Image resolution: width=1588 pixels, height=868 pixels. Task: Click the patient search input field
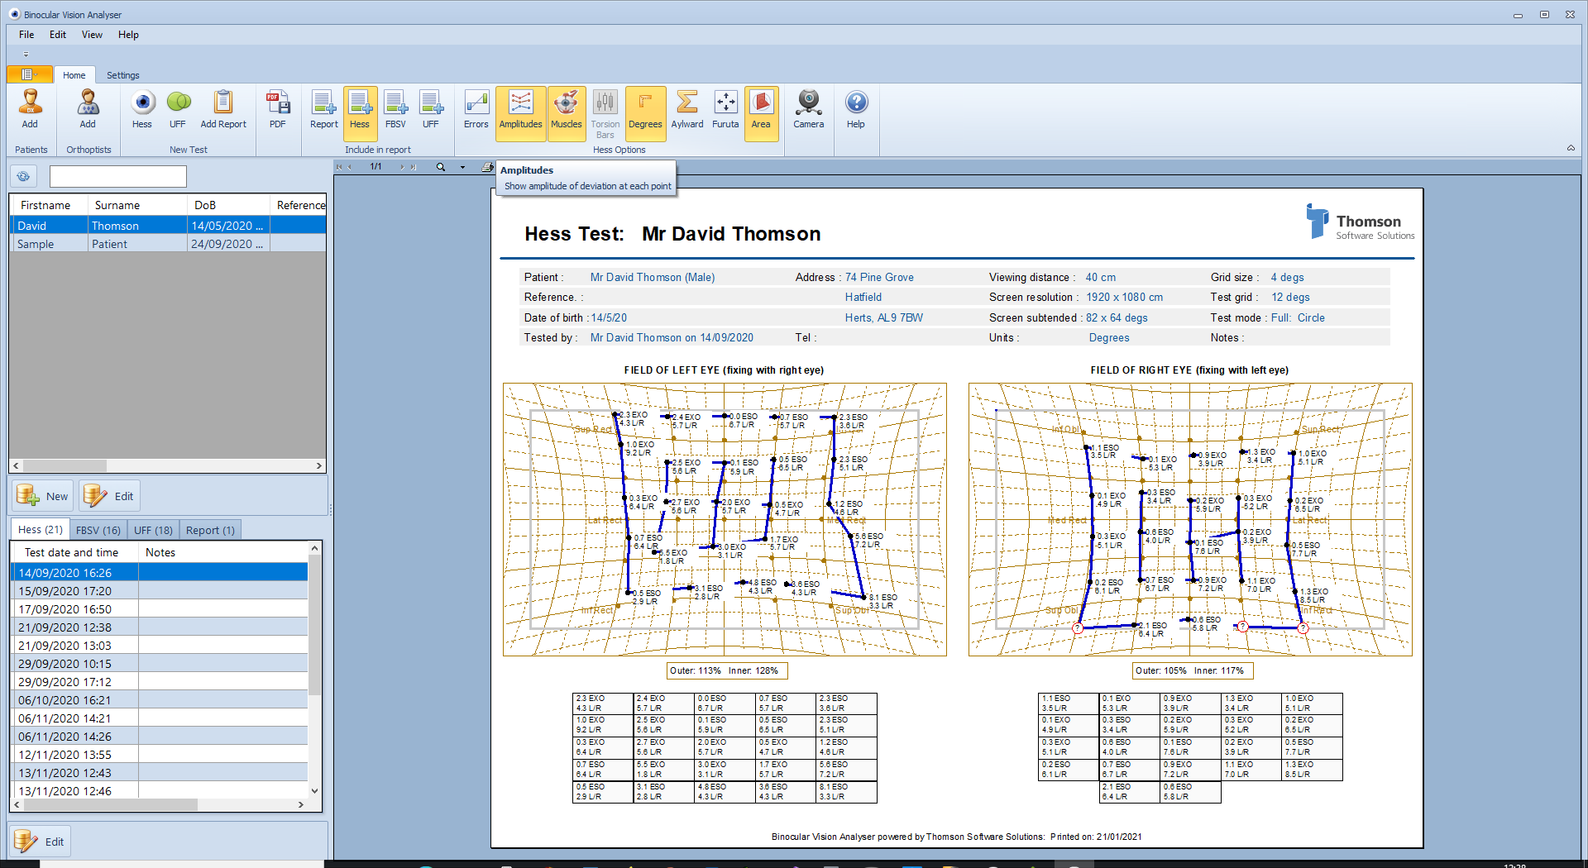[x=118, y=176]
